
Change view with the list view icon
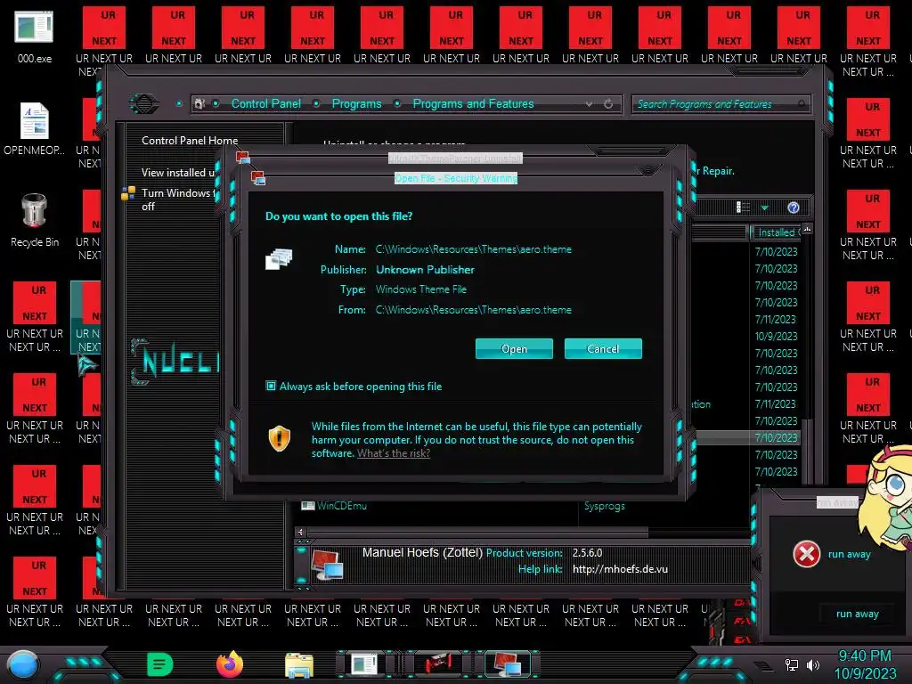tap(743, 207)
